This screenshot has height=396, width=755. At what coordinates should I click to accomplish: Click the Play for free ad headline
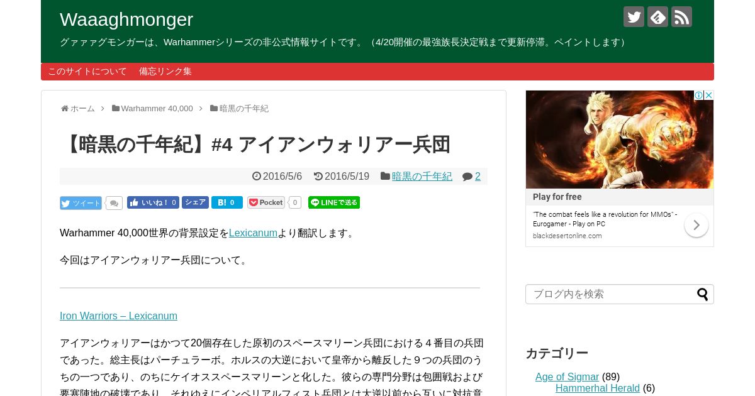coord(557,197)
